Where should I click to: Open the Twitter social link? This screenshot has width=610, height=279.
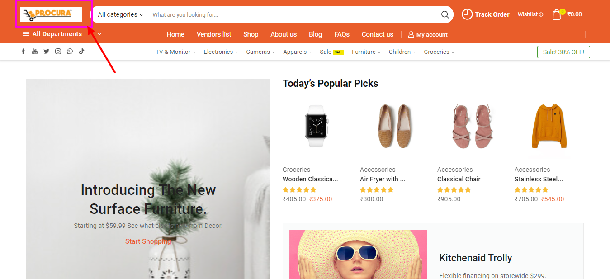click(46, 52)
